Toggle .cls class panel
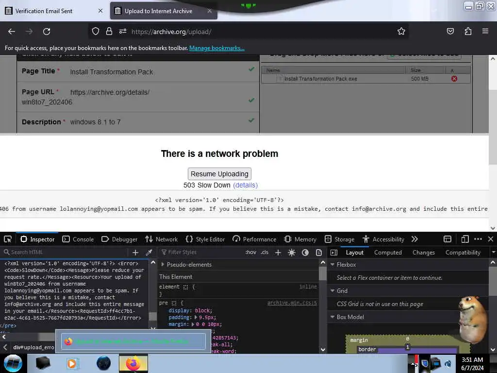The height and width of the screenshot is (373, 497). tap(265, 253)
